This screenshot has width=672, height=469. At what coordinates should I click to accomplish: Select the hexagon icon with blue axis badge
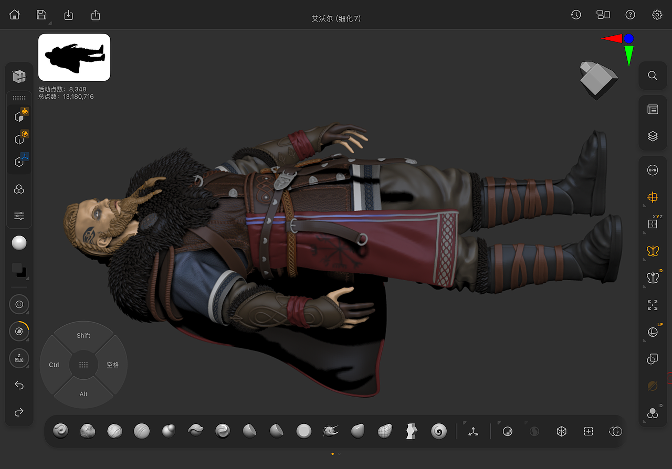coord(20,161)
